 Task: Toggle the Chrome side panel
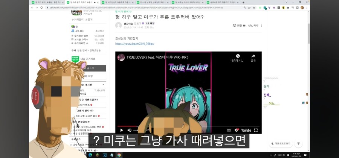point(297,8)
